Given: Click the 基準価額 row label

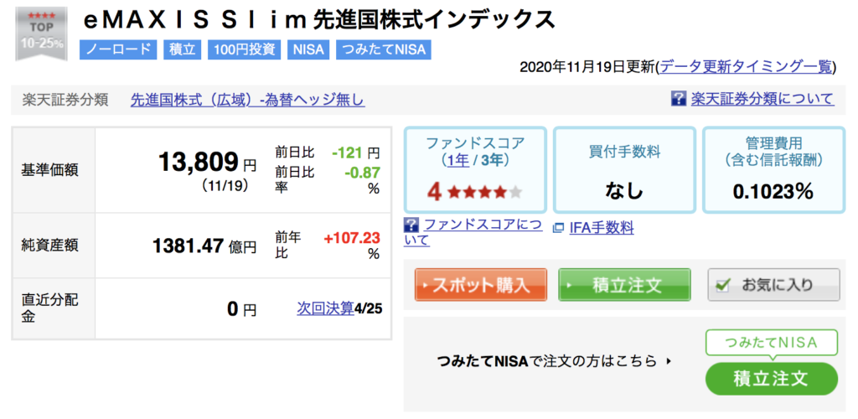Looking at the screenshot, I should tap(49, 170).
